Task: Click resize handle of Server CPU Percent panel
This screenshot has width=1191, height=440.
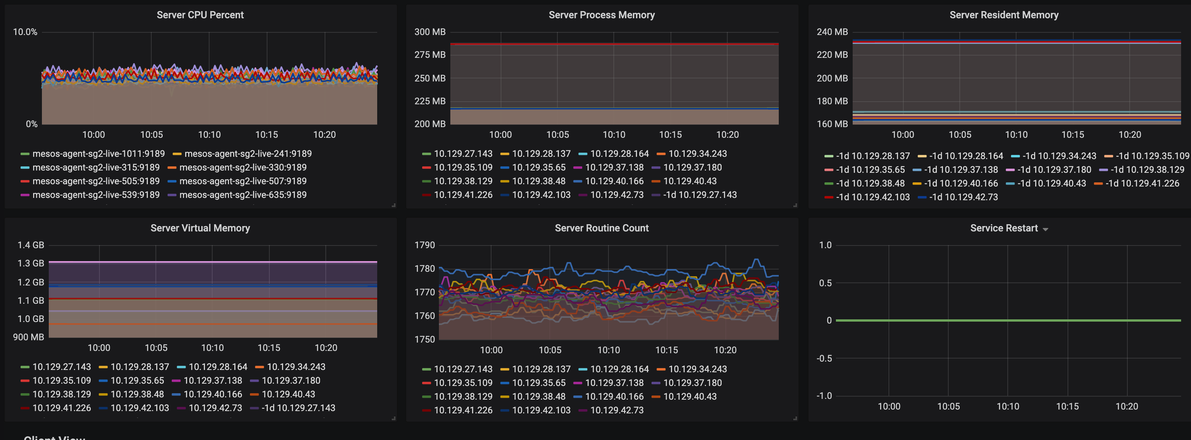Action: pyautogui.click(x=394, y=205)
